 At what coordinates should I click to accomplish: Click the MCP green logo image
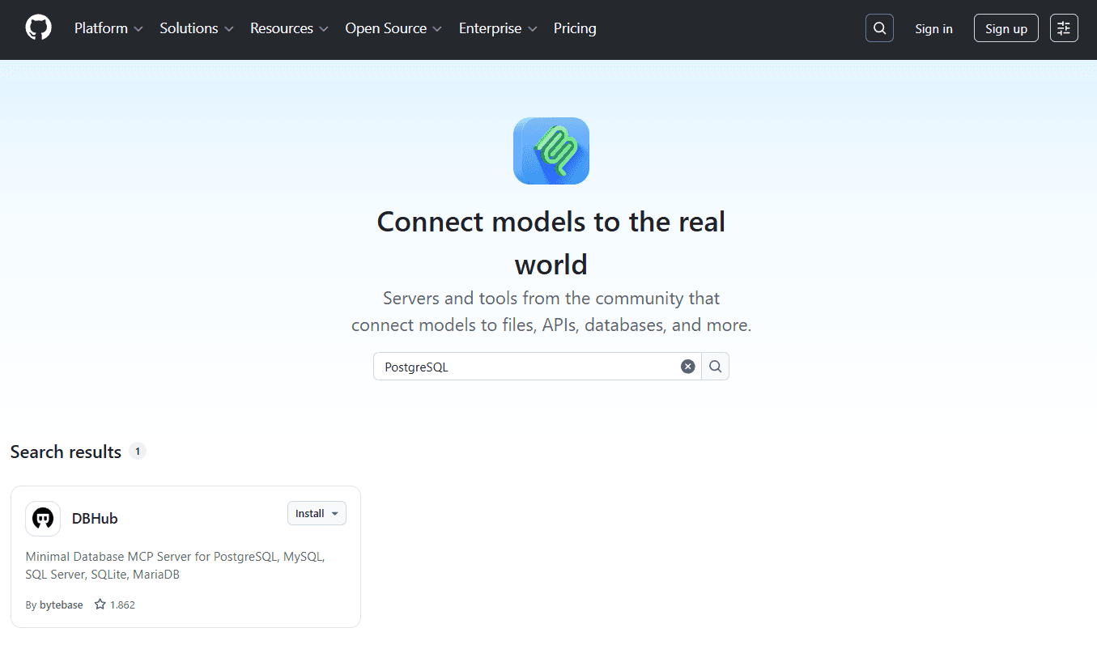coord(551,151)
